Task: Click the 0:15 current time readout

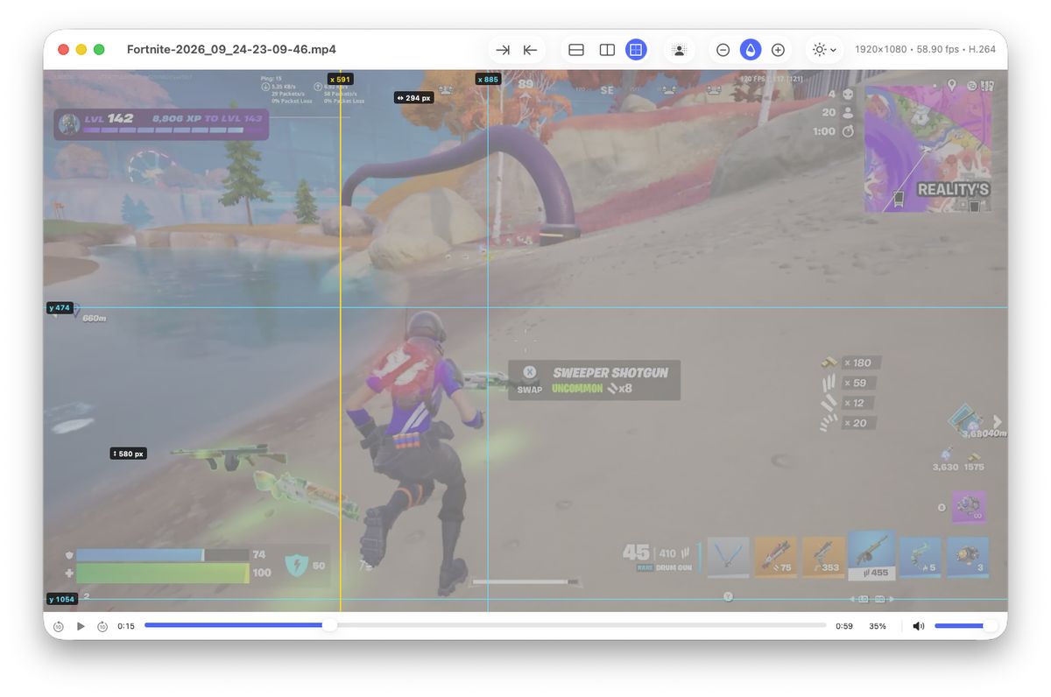Action: (x=126, y=626)
